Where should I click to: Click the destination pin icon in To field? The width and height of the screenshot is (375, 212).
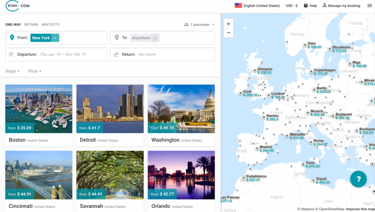tap(117, 37)
